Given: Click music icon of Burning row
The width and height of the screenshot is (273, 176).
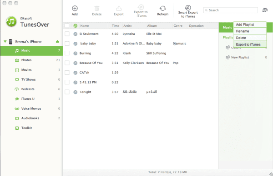Looking at the screenshot, I should (x=75, y=54).
